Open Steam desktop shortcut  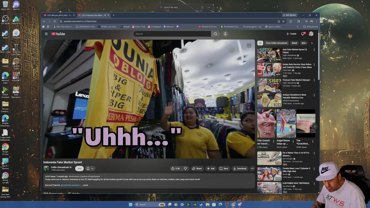(x=5, y=34)
